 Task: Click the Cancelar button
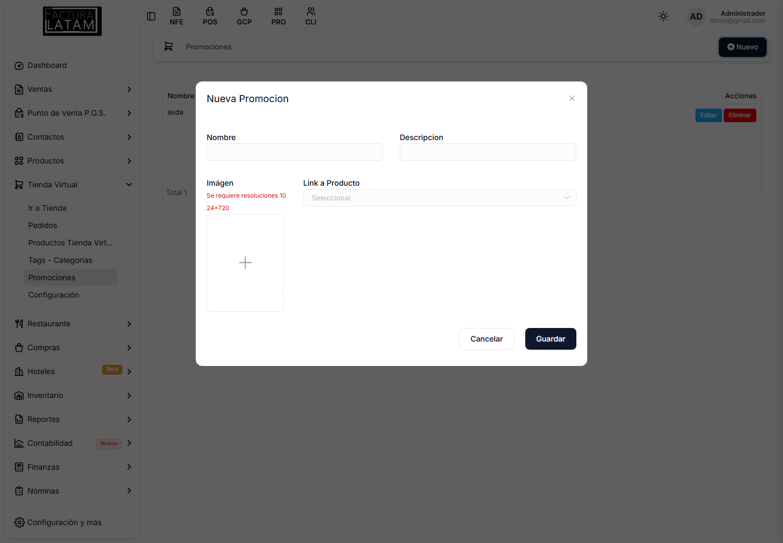pyautogui.click(x=487, y=339)
